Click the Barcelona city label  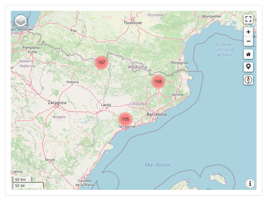point(157,115)
